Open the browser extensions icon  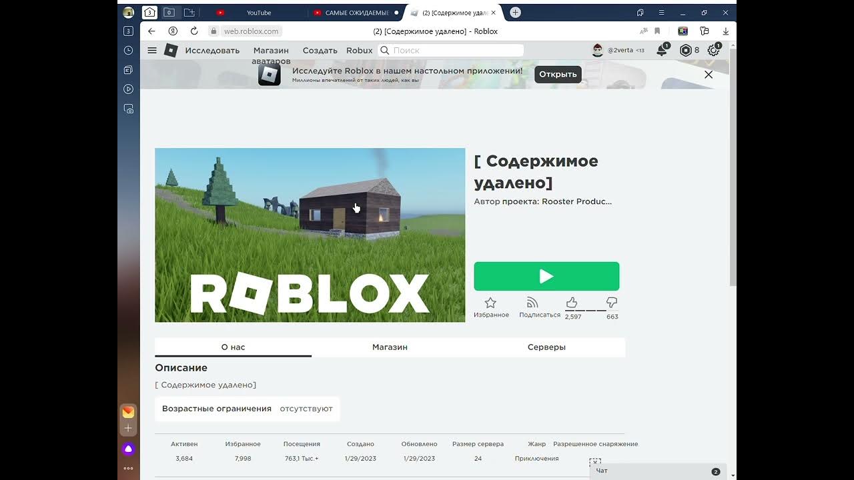(704, 31)
